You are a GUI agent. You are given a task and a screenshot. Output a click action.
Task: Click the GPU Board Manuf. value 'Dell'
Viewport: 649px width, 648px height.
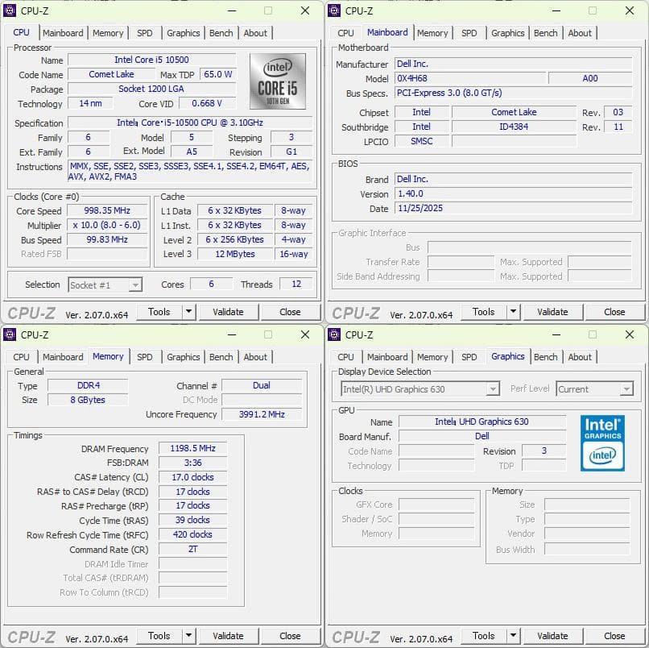pyautogui.click(x=482, y=436)
